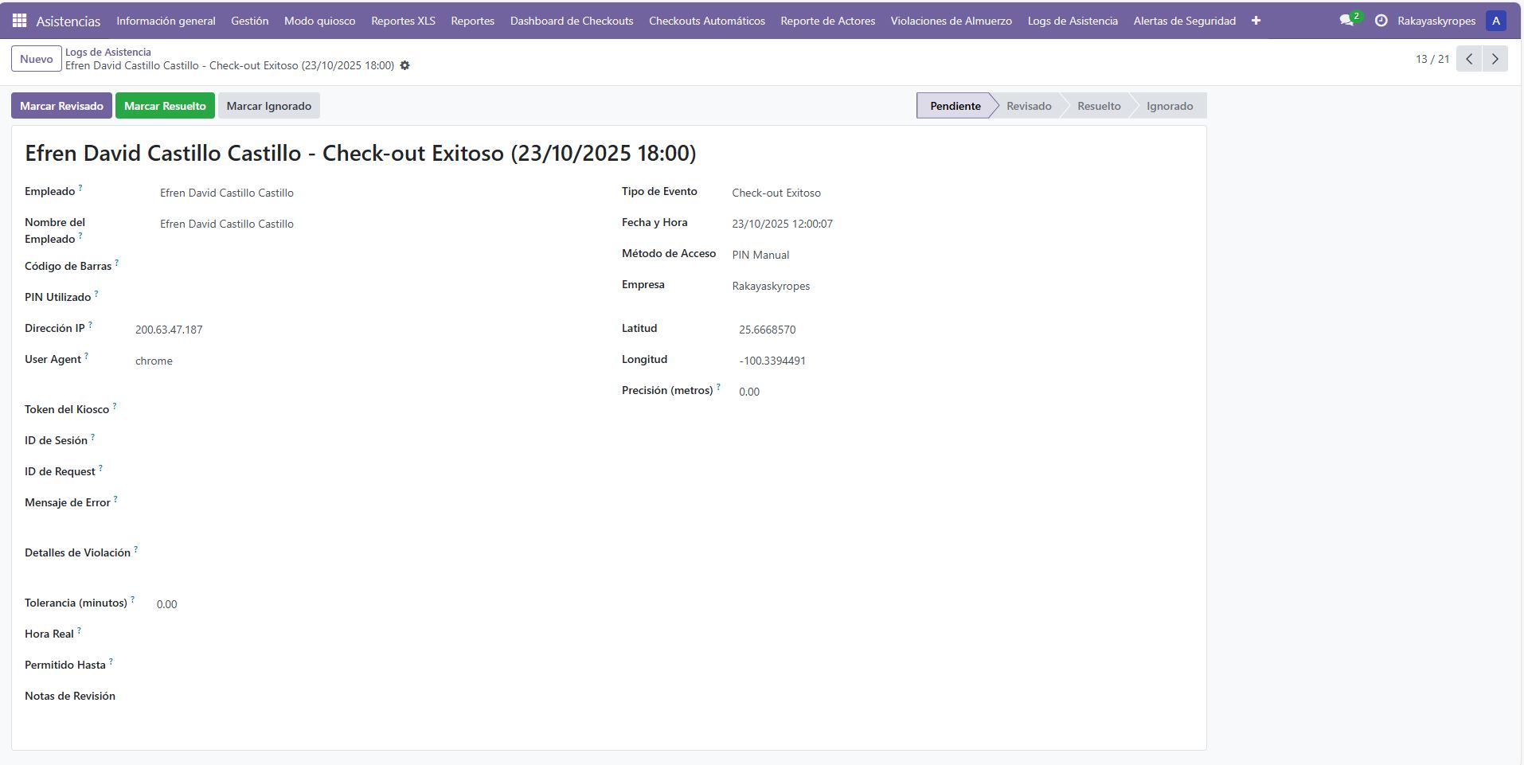Viewport: 1524px width, 765px height.
Task: Open the activities clock icon
Action: (x=1381, y=21)
